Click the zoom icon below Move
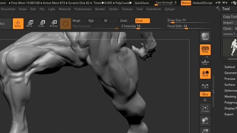This screenshot has height=133, width=237. (205, 130)
